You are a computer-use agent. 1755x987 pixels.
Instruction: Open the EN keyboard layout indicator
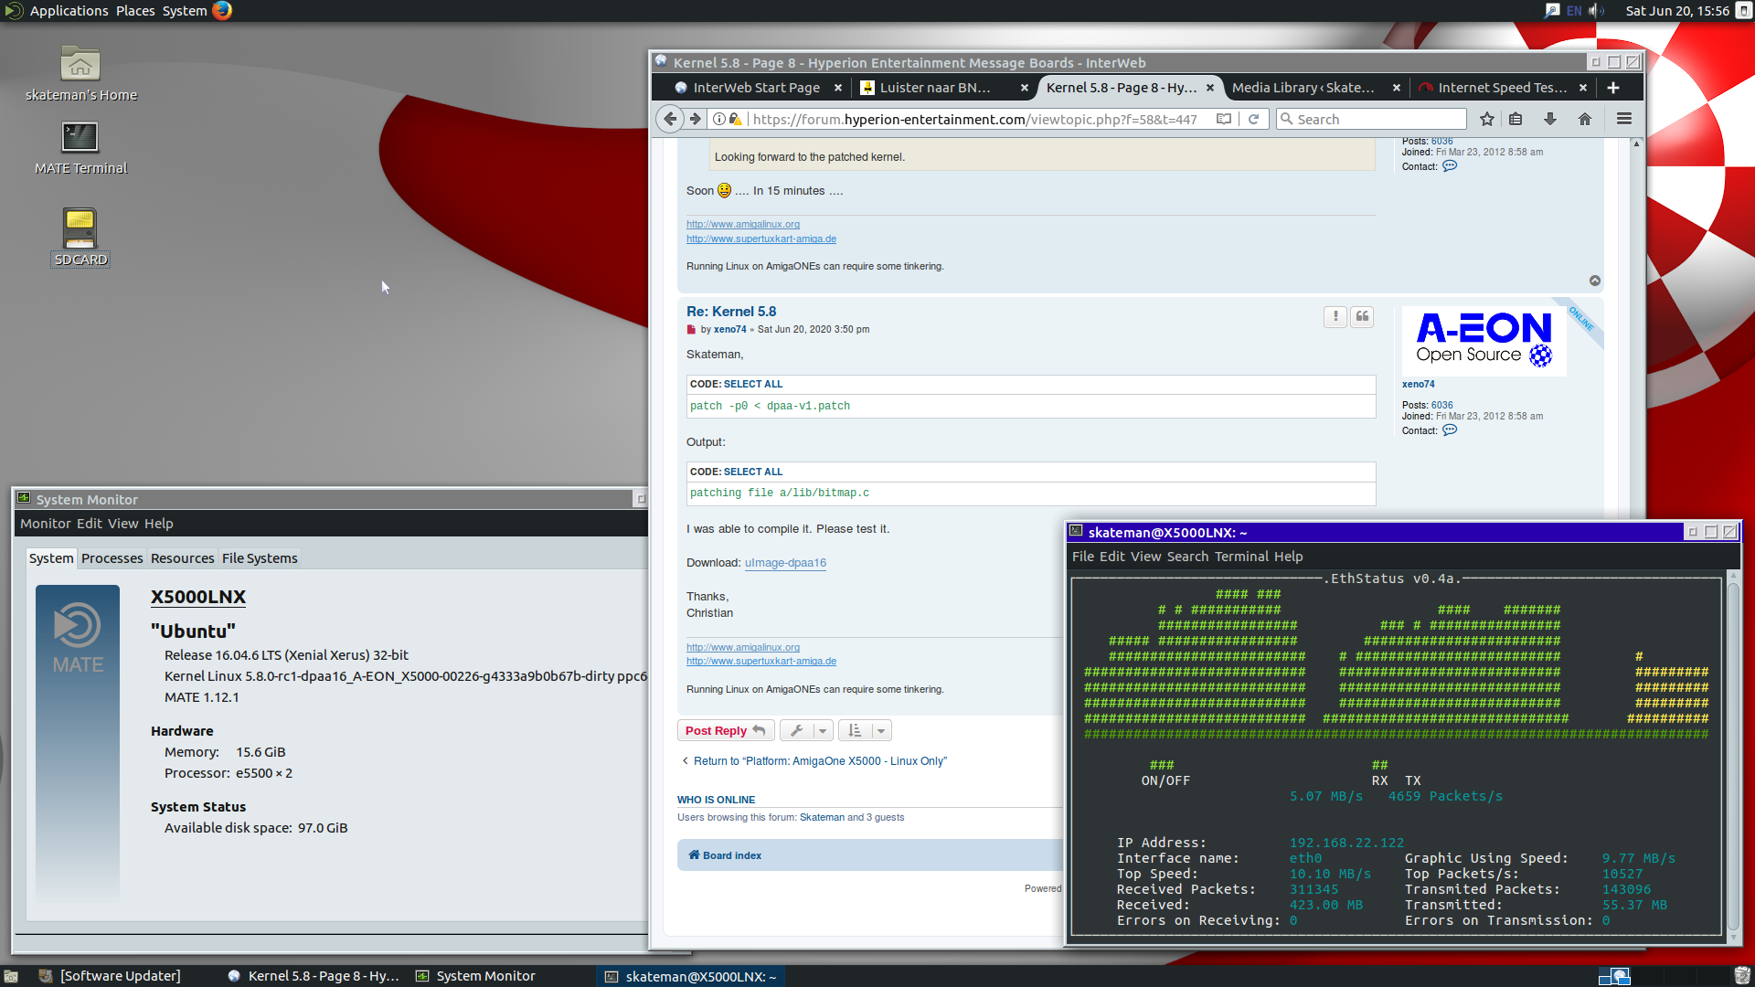[x=1574, y=11]
